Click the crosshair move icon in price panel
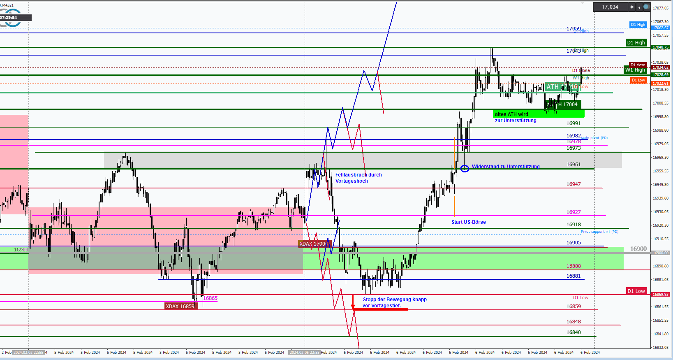673x360 pixels. tap(632, 7)
